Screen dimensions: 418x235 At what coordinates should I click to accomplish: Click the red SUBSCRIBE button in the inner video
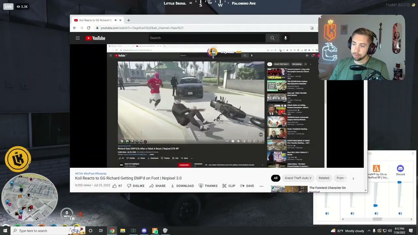point(184,165)
